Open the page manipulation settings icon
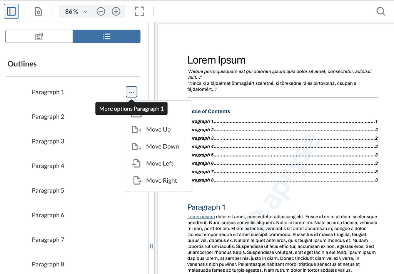This screenshot has height=274, width=394. 38,11
